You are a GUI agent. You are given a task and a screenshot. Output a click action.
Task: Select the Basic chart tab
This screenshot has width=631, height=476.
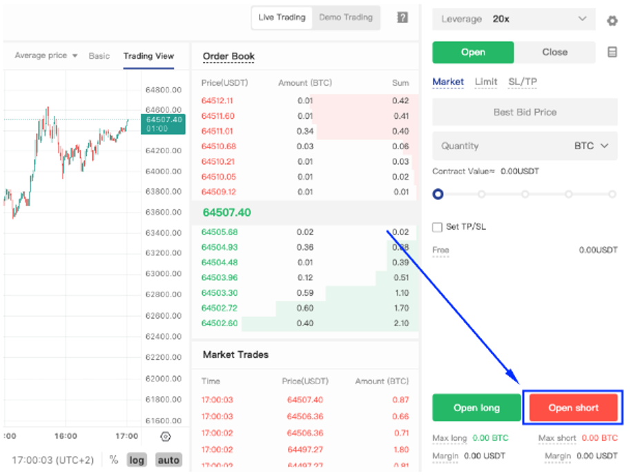coord(99,56)
